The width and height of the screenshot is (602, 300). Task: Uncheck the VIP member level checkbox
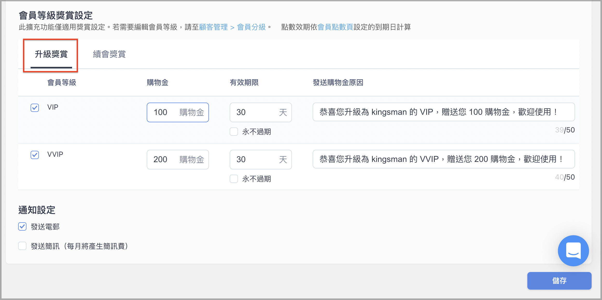tap(35, 108)
